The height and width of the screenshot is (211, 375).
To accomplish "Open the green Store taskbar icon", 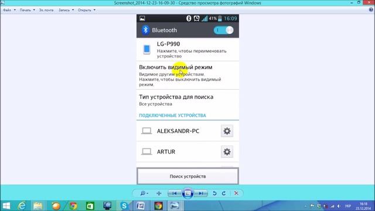I will click(x=90, y=206).
